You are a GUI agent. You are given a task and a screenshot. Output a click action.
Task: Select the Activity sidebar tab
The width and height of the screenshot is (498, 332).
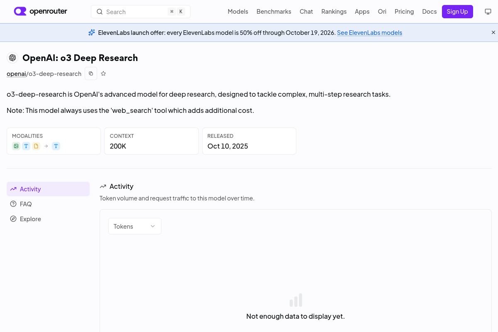pos(48,189)
